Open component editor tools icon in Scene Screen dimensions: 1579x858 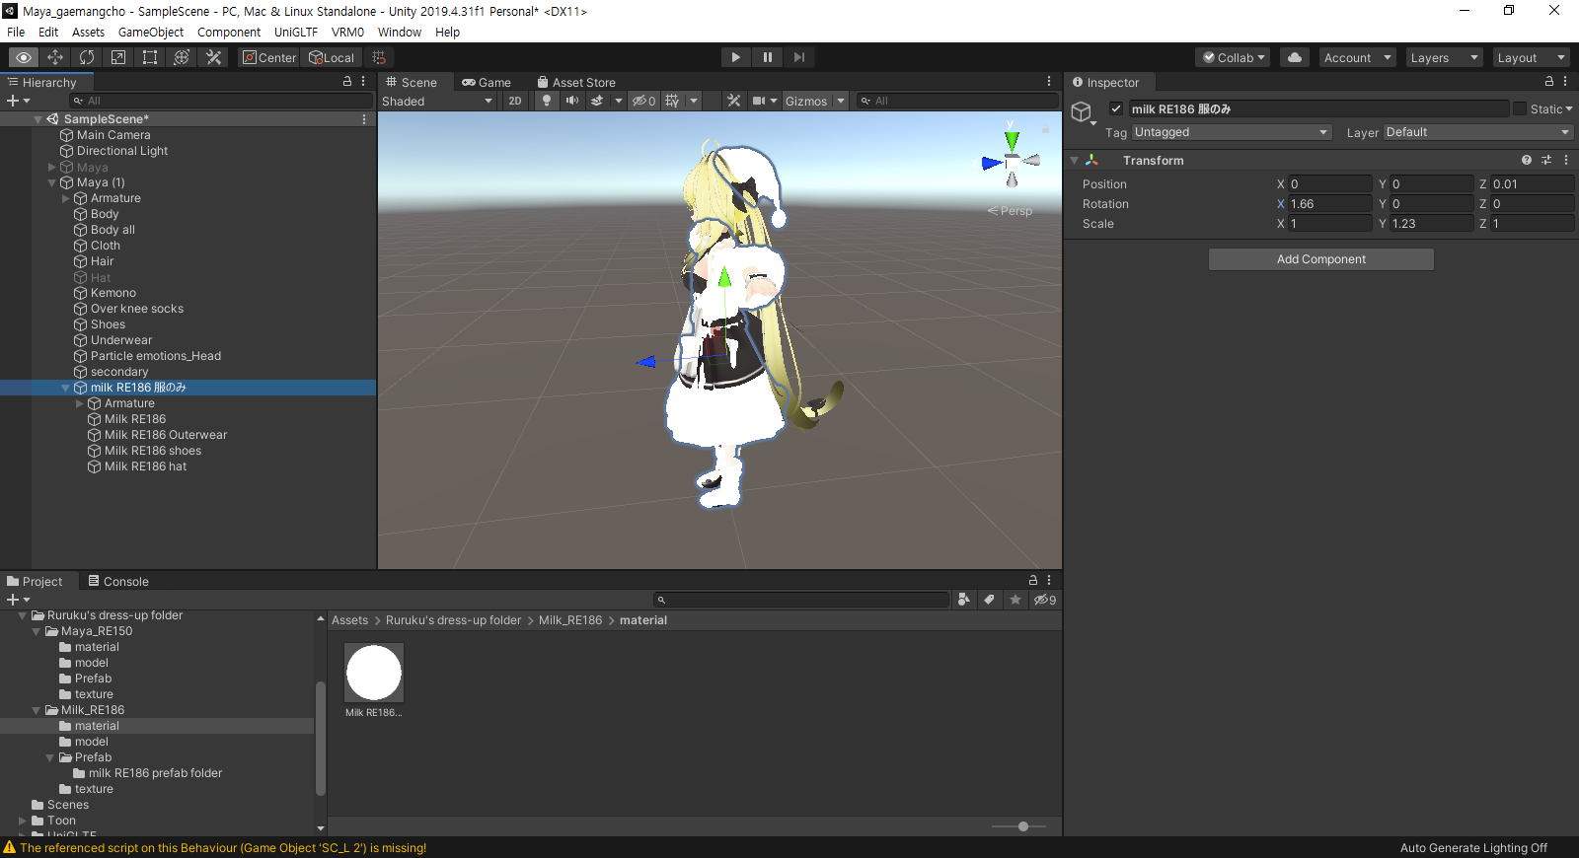tap(733, 101)
